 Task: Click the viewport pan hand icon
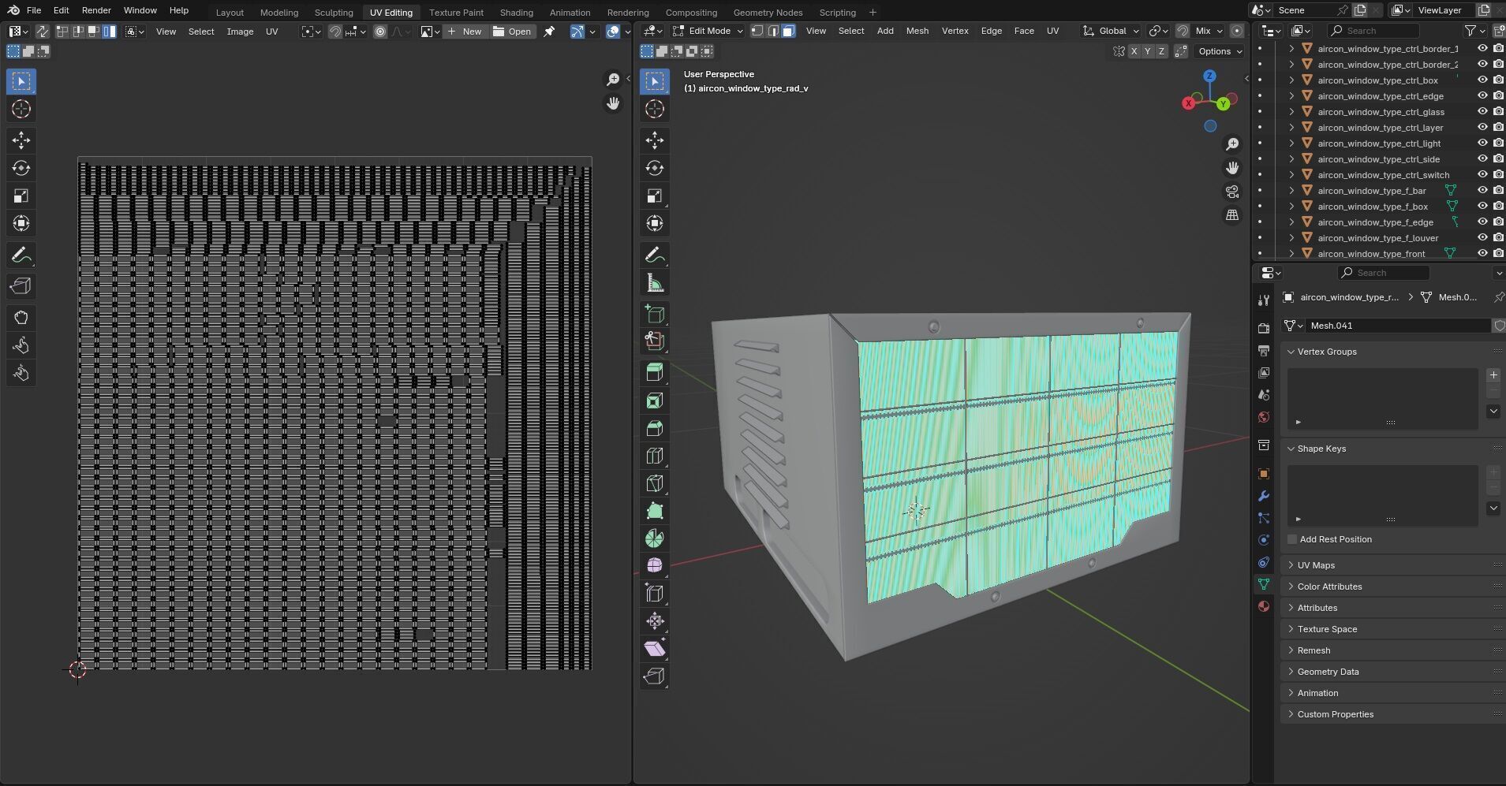click(x=1232, y=168)
